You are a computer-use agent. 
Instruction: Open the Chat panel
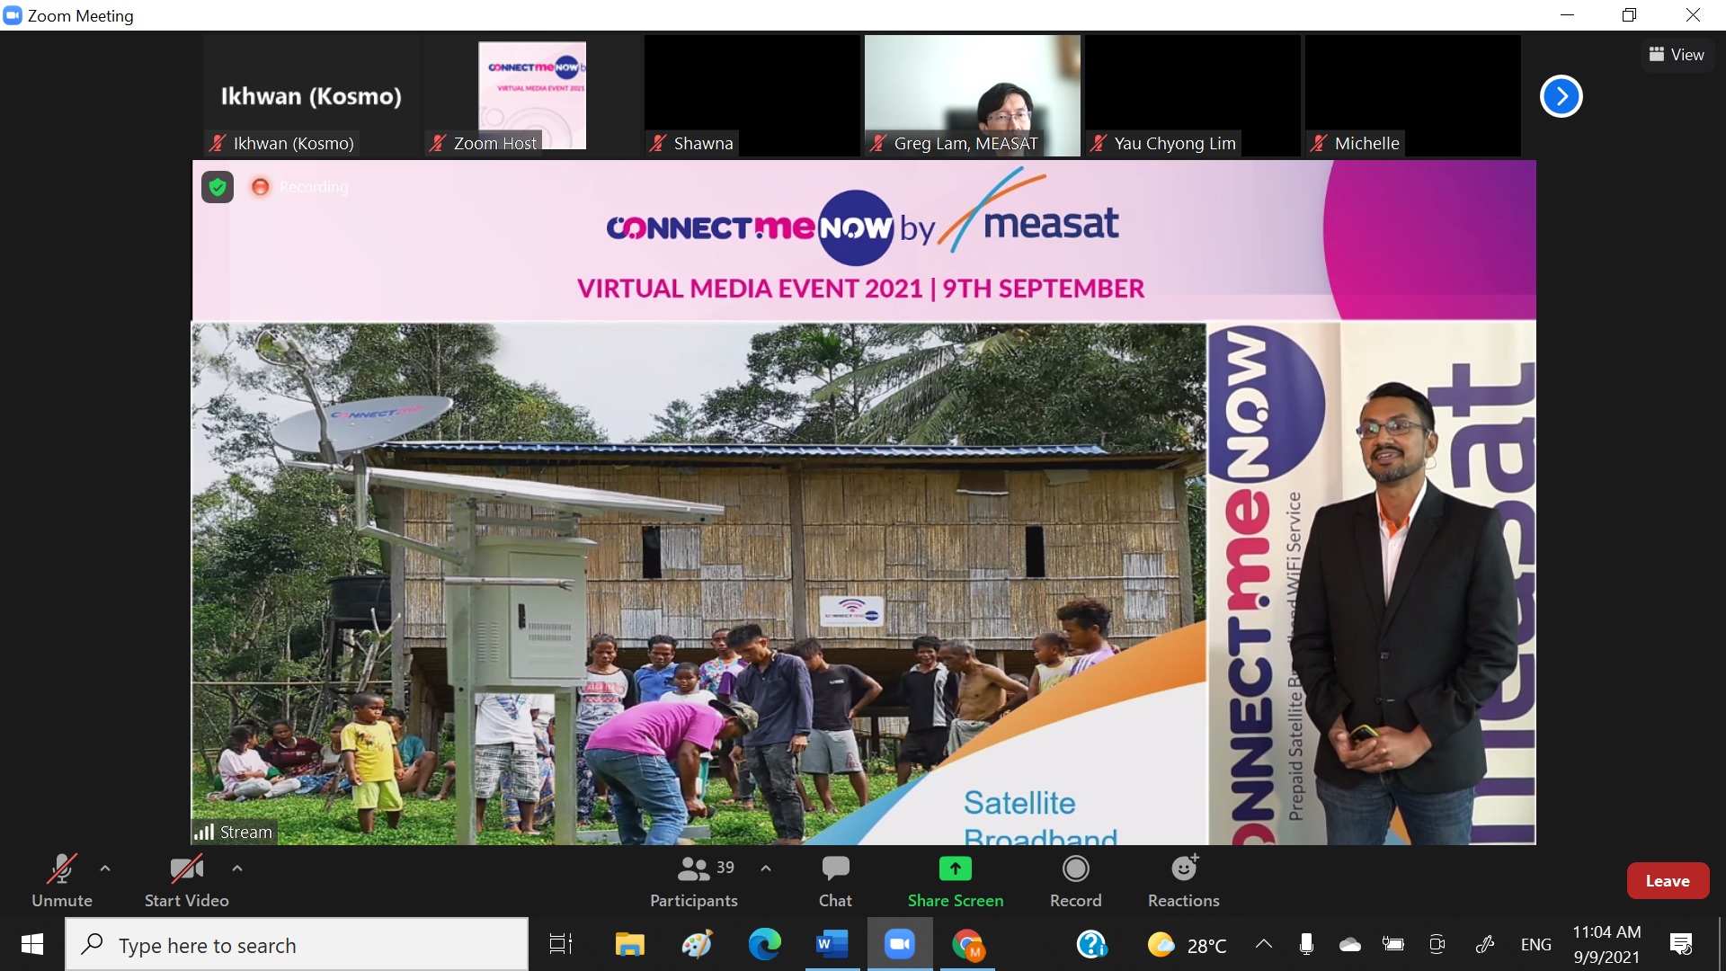(x=835, y=881)
